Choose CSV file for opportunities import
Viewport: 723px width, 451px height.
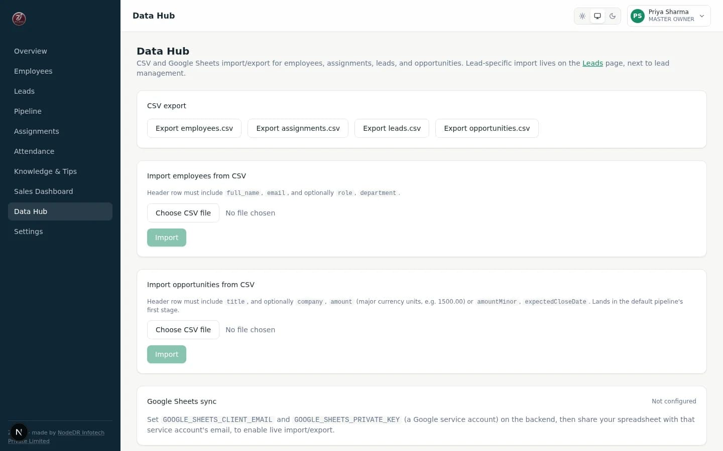point(183,330)
